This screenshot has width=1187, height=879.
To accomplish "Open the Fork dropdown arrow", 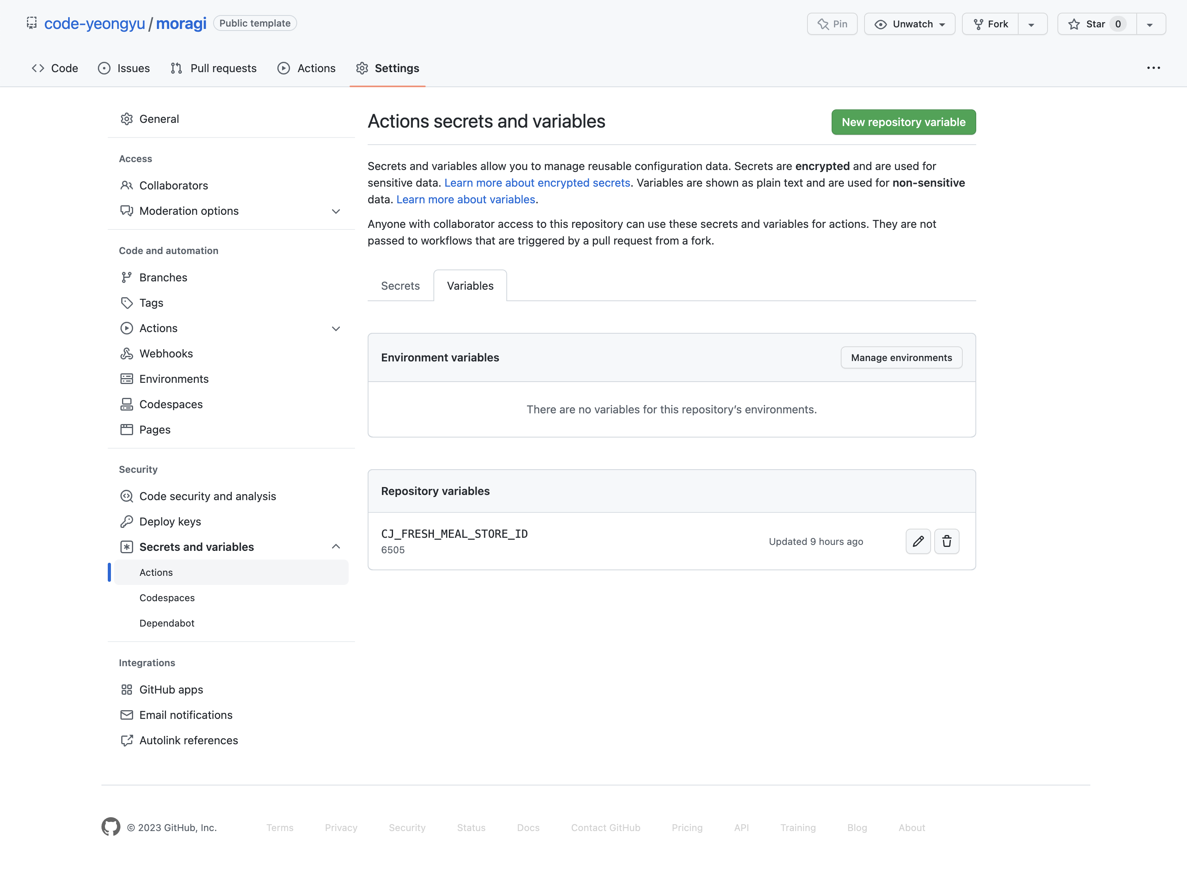I will 1032,25.
